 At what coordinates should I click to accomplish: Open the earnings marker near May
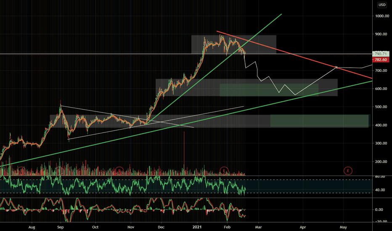coord(348,171)
